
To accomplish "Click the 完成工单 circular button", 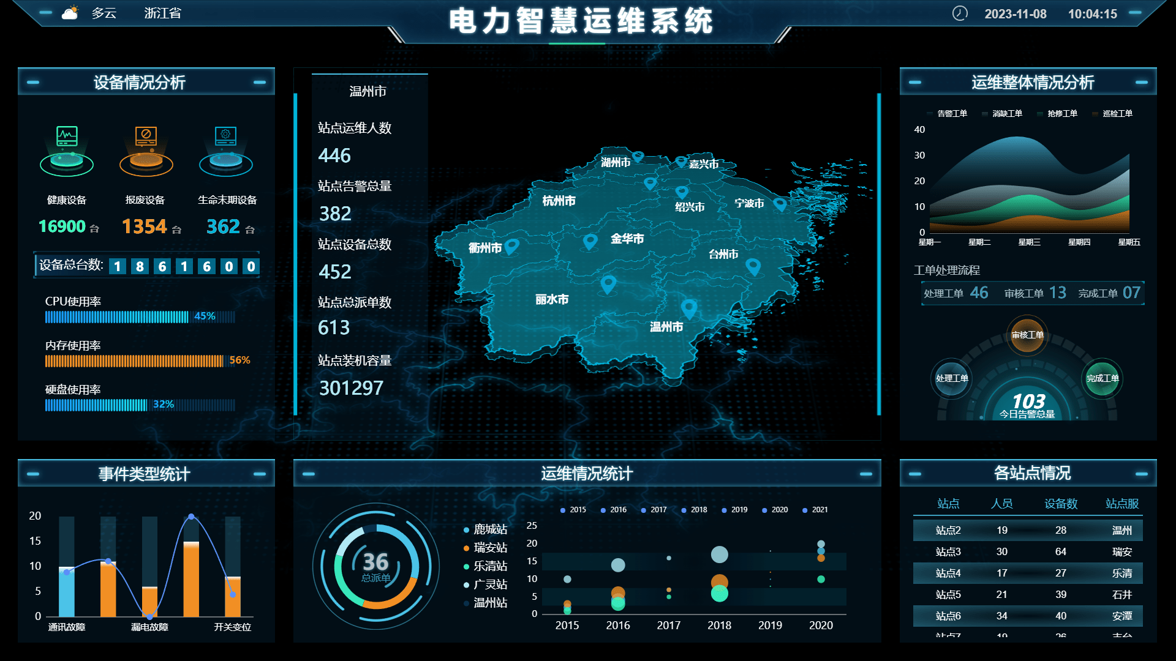I will coord(1102,378).
